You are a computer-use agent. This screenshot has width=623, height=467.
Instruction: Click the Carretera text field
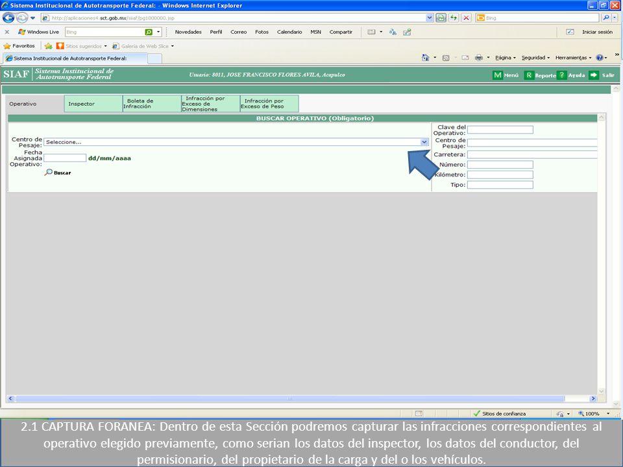point(532,154)
